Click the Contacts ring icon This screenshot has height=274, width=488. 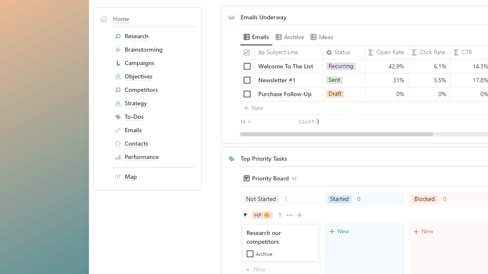[117, 143]
